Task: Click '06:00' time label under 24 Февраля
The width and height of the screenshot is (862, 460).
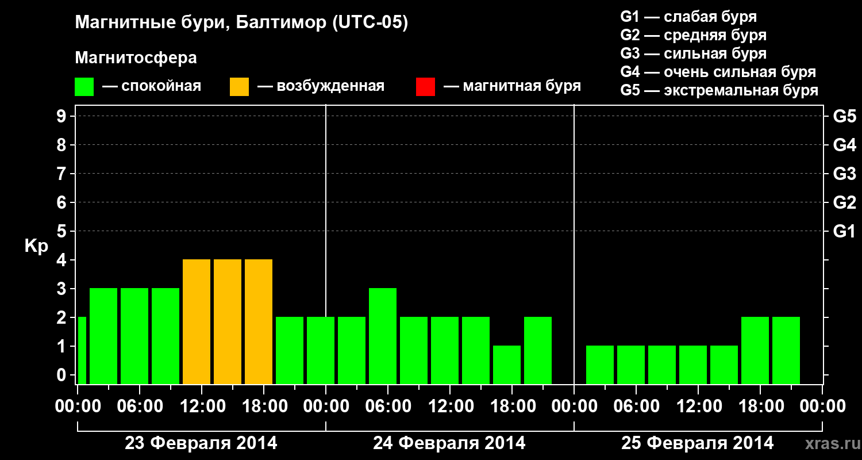Action: click(387, 407)
